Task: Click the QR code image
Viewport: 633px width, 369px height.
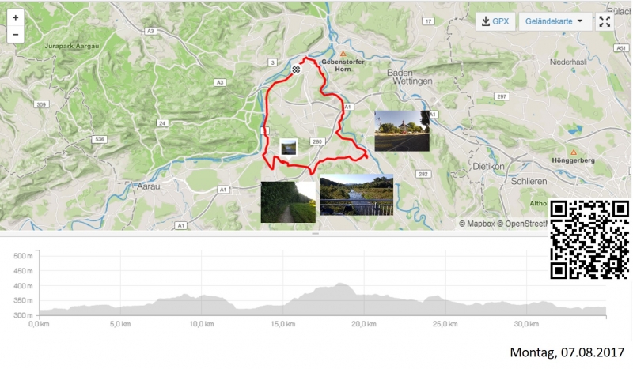Action: pyautogui.click(x=589, y=240)
